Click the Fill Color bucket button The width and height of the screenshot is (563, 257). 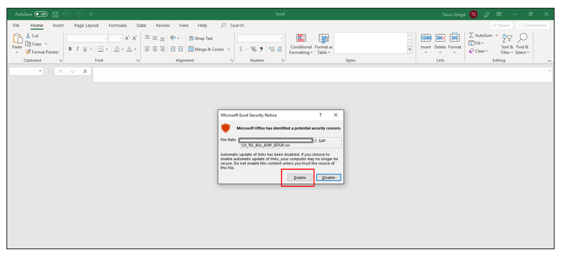click(116, 49)
